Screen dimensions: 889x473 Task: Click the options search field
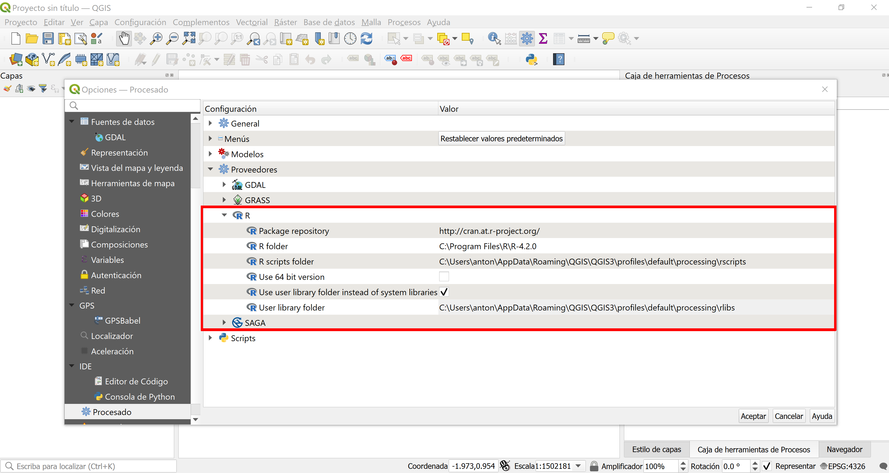(135, 105)
